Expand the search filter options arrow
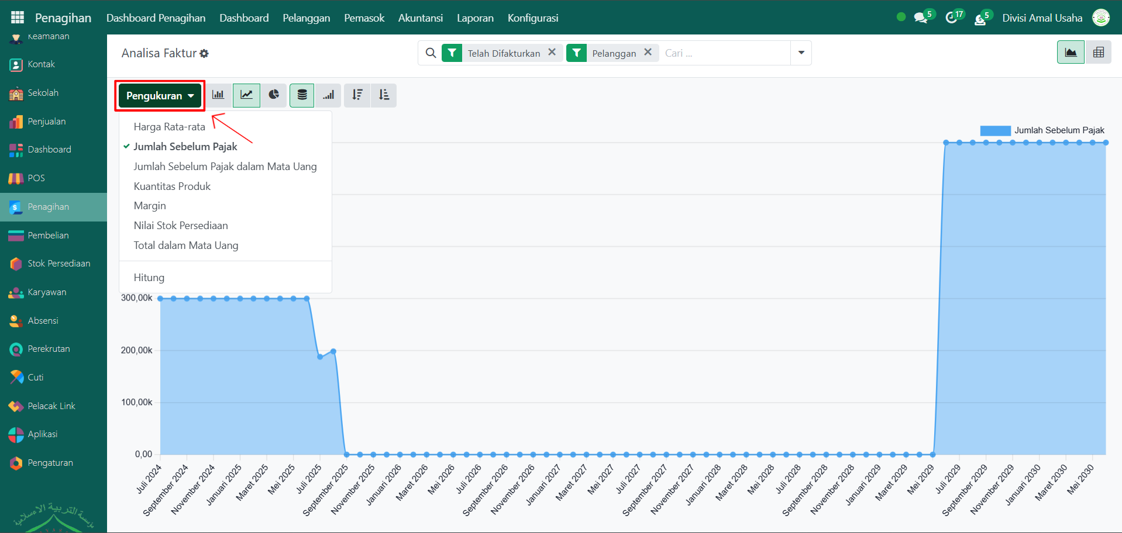The height and width of the screenshot is (533, 1122). tap(801, 53)
